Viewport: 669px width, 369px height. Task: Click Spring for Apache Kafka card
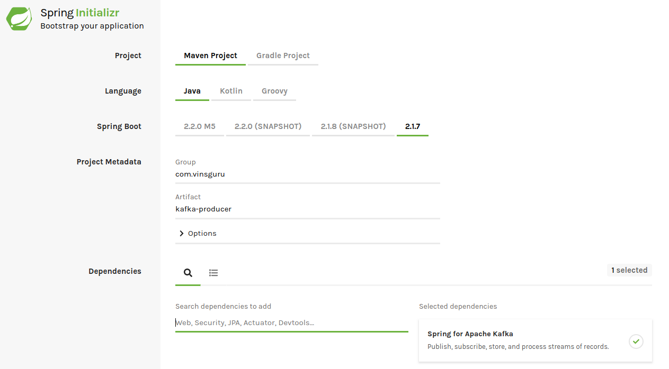(519, 340)
